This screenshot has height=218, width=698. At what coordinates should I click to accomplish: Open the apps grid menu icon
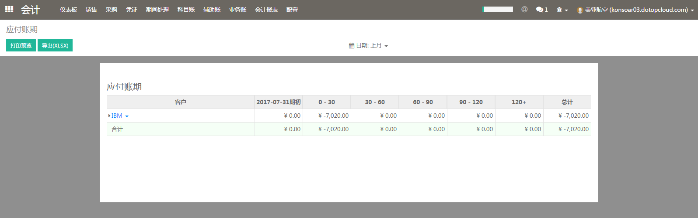[9, 9]
